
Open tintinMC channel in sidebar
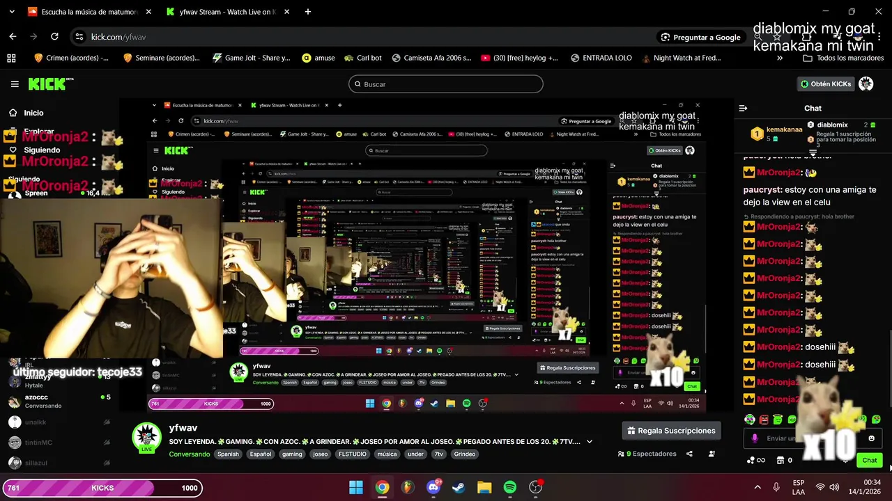pos(59,443)
